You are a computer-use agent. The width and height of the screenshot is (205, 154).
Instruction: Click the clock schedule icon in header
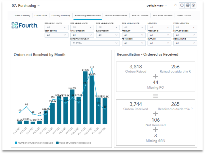point(182,5)
